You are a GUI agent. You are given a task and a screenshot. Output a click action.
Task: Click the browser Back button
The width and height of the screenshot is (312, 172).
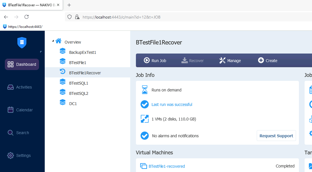coord(6,17)
